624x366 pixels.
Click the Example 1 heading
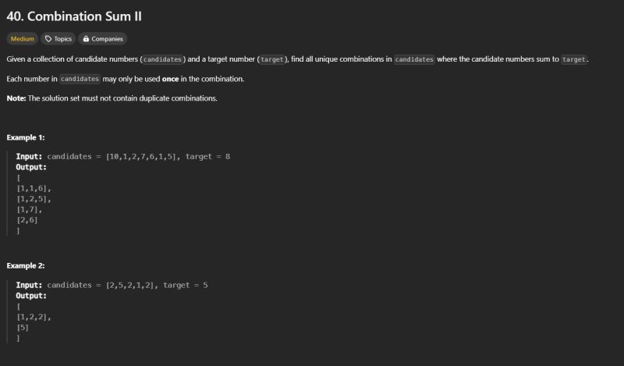click(x=26, y=137)
